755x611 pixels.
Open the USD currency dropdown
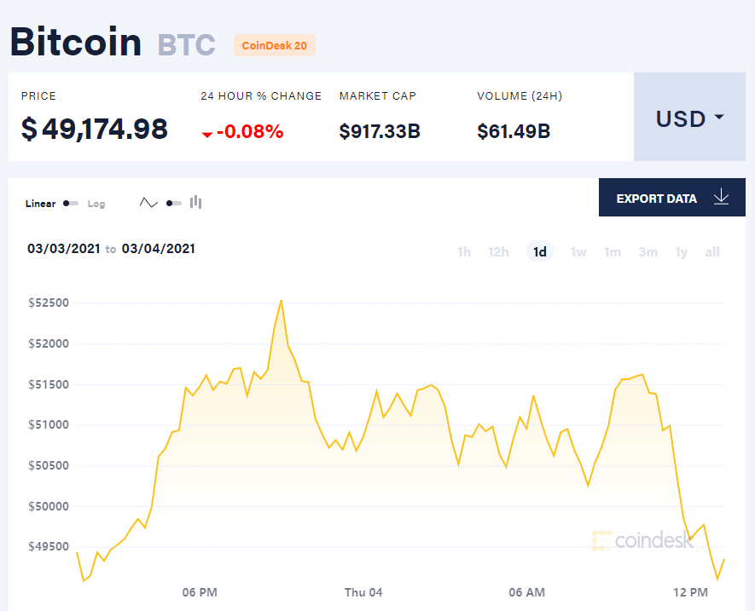[x=689, y=117]
